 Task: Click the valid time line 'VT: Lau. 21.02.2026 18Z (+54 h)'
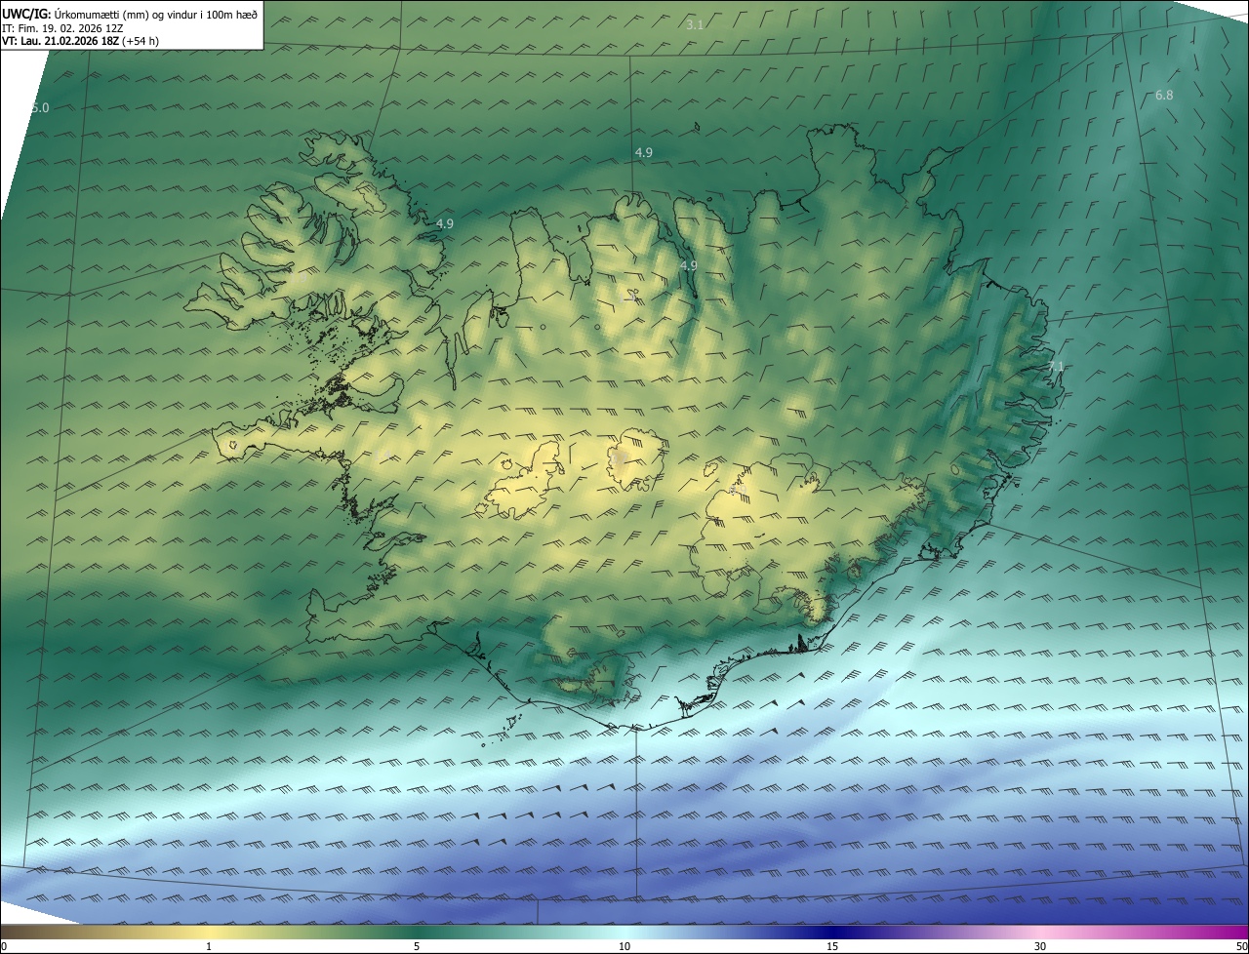80,41
